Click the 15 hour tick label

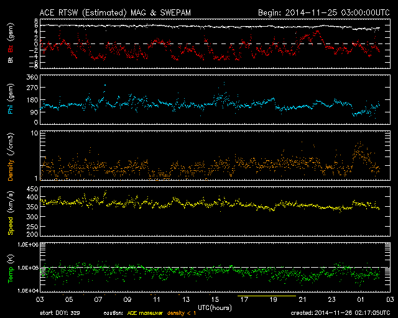coord(214,299)
